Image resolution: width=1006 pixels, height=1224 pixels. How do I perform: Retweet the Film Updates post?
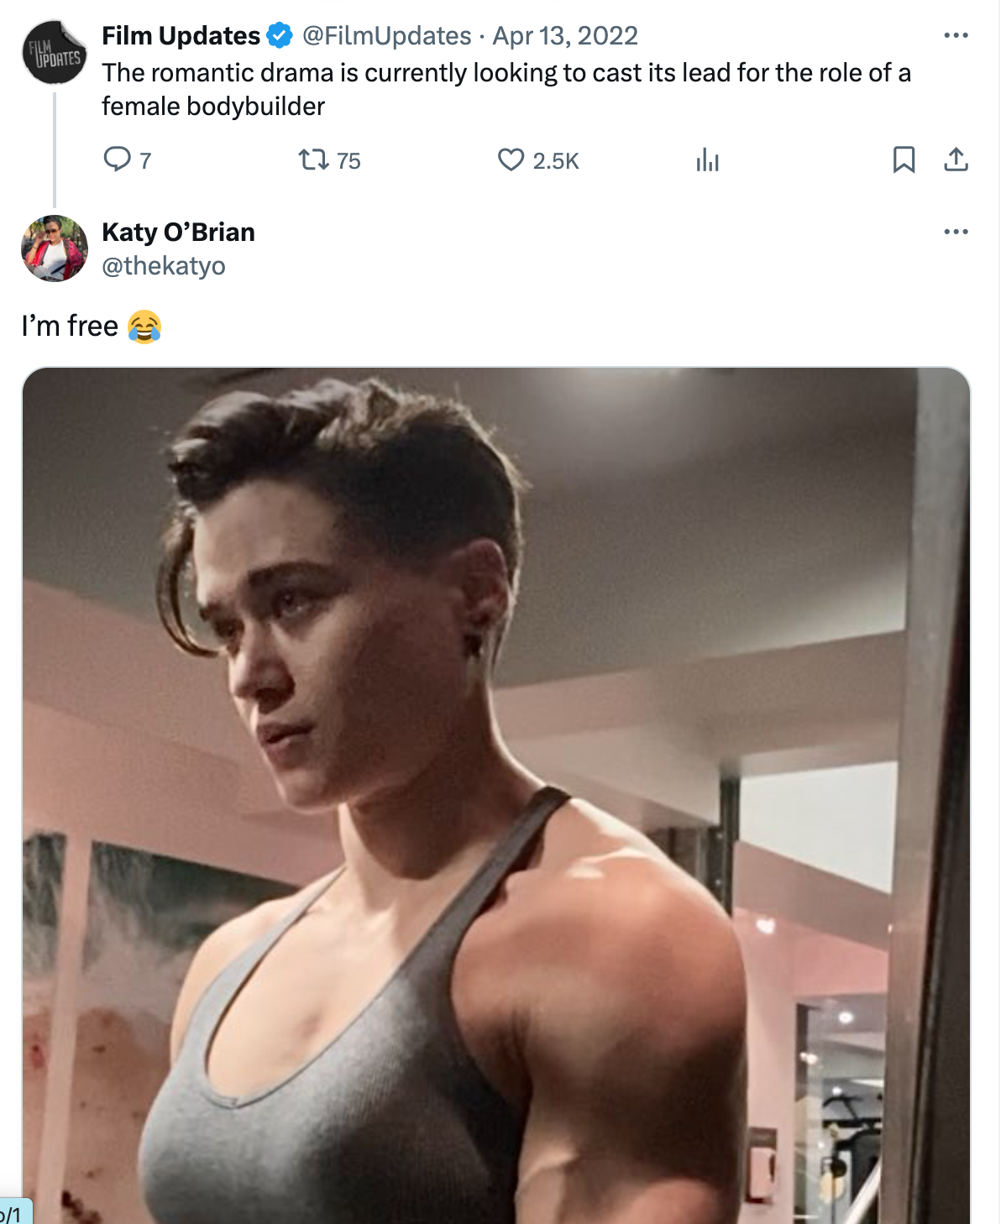[x=314, y=160]
